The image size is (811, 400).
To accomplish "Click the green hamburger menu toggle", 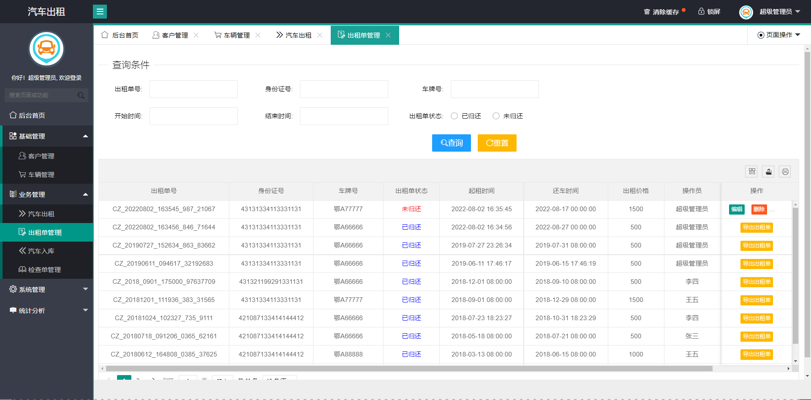I will point(100,11).
